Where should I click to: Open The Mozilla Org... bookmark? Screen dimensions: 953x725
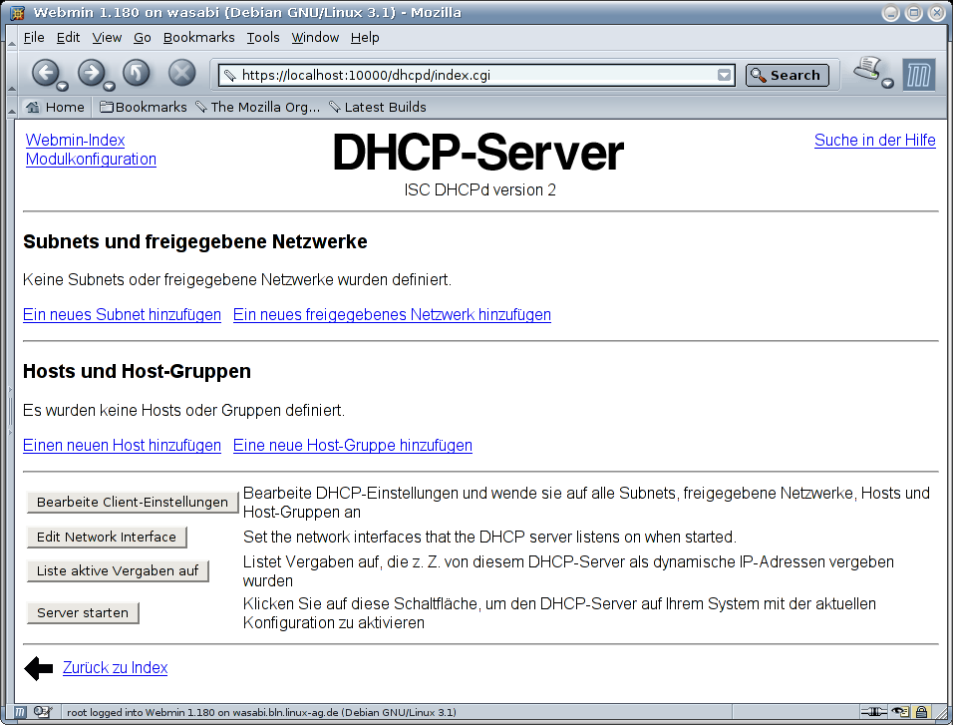coord(258,107)
